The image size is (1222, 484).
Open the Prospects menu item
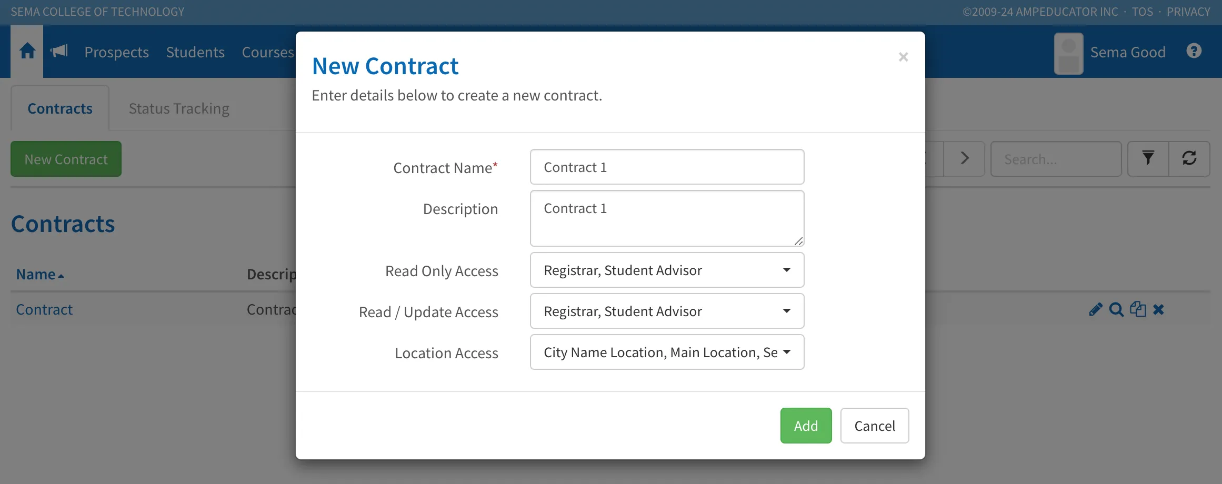(116, 52)
